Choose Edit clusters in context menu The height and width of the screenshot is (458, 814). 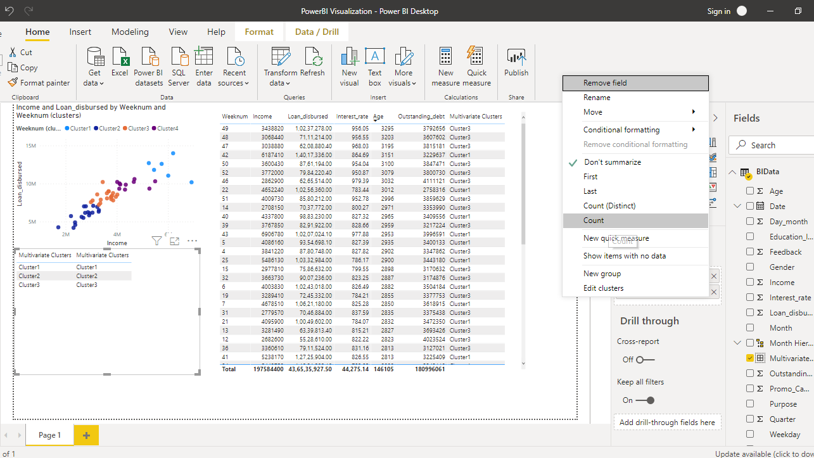(x=635, y=288)
